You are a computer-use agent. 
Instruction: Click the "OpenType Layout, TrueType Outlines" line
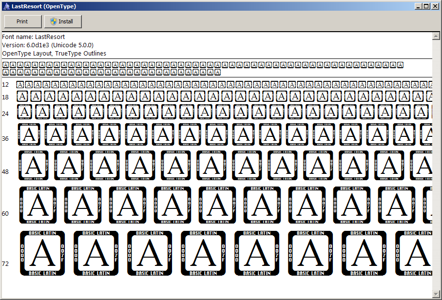[54, 53]
